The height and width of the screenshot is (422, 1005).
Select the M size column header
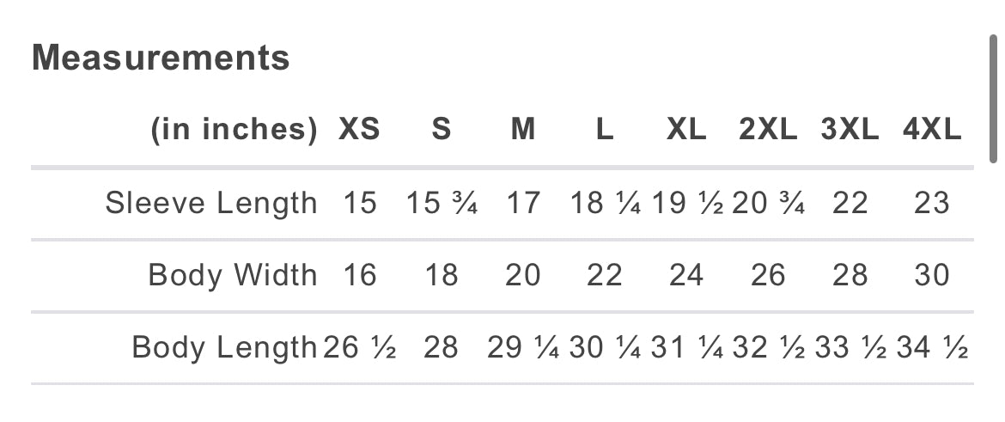(522, 130)
